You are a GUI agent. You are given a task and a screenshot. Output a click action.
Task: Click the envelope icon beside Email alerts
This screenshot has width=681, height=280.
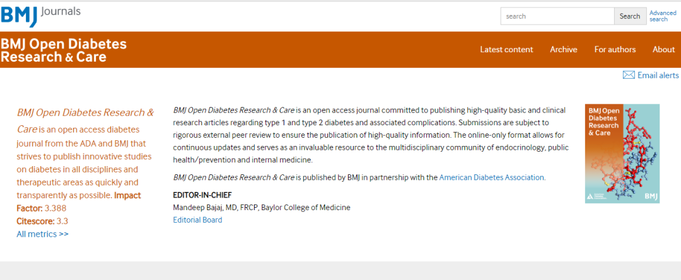point(629,75)
